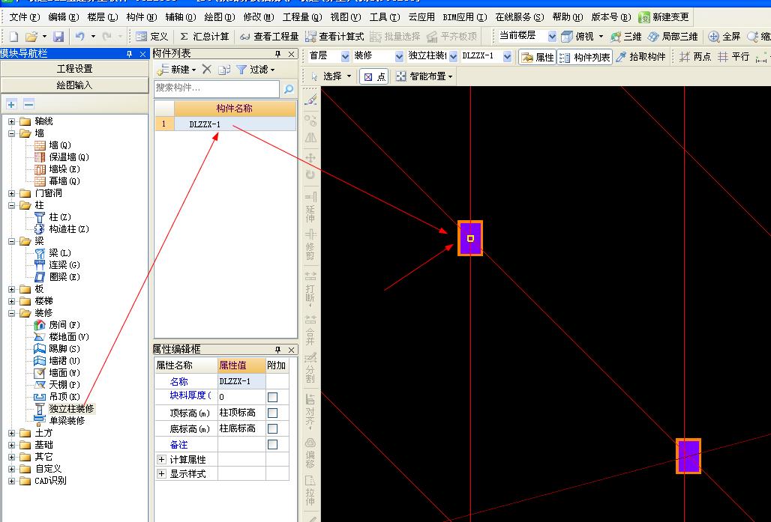
Task: Click the 对齐 align tool
Action: point(310,410)
